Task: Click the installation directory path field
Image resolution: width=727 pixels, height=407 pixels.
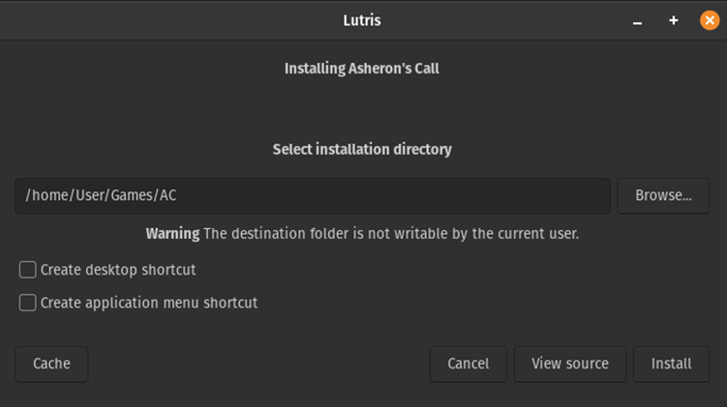Action: click(x=312, y=195)
